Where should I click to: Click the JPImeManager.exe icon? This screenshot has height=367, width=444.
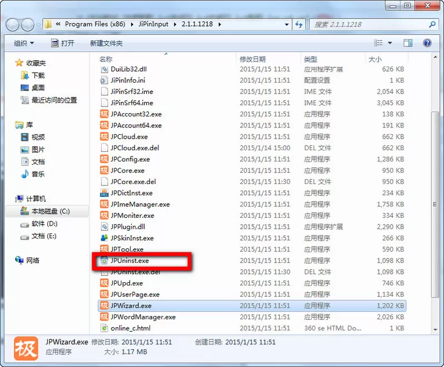coord(104,204)
